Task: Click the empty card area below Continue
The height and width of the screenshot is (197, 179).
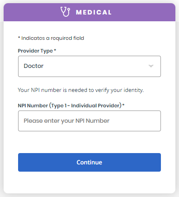Action: [x=89, y=183]
